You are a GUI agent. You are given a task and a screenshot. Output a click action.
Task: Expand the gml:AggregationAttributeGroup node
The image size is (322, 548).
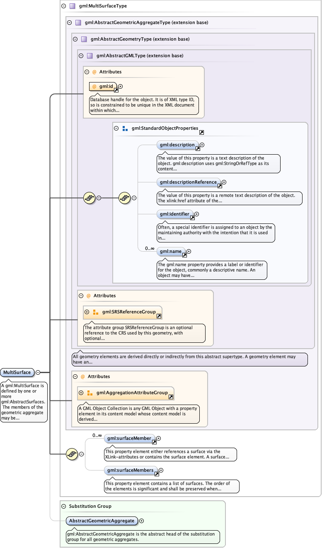point(81,393)
